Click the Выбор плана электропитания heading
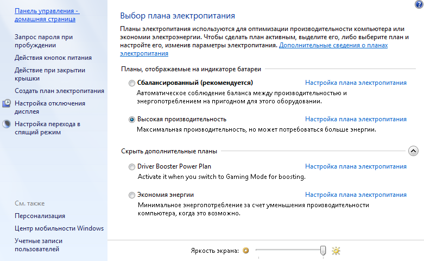424x261 pixels. (178, 16)
